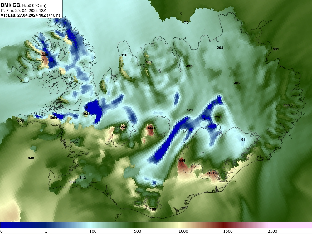The height and width of the screenshot is (234, 312).
Task: Select the map value 858
Action: (21, 120)
